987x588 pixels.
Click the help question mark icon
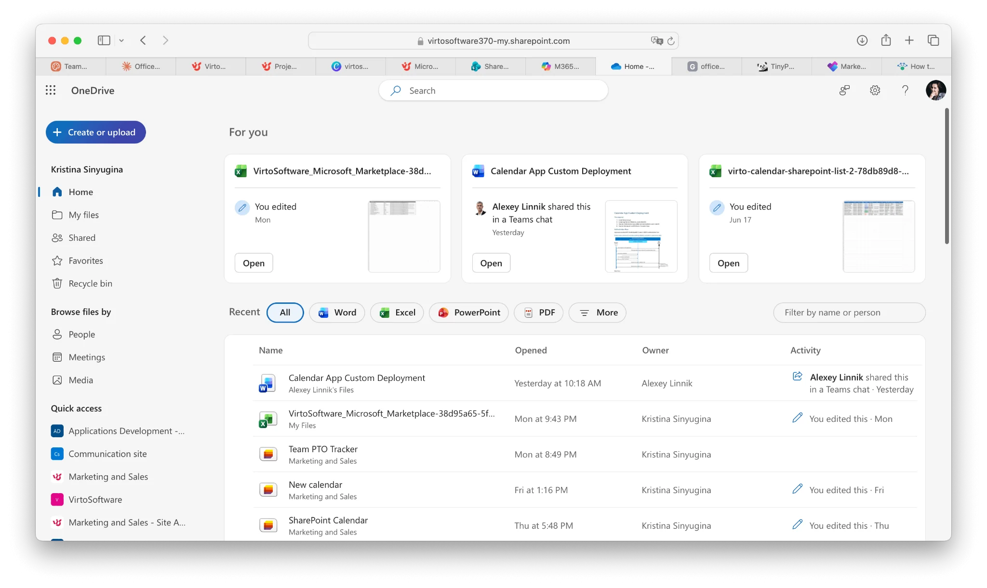click(x=905, y=90)
